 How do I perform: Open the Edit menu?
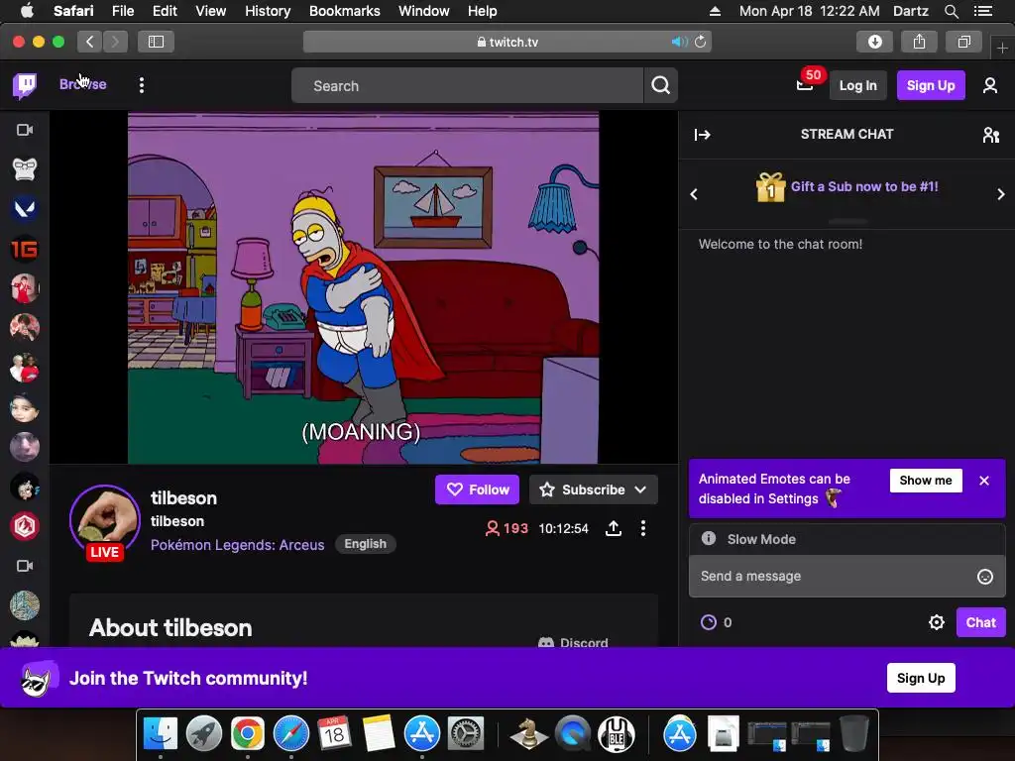click(x=165, y=11)
